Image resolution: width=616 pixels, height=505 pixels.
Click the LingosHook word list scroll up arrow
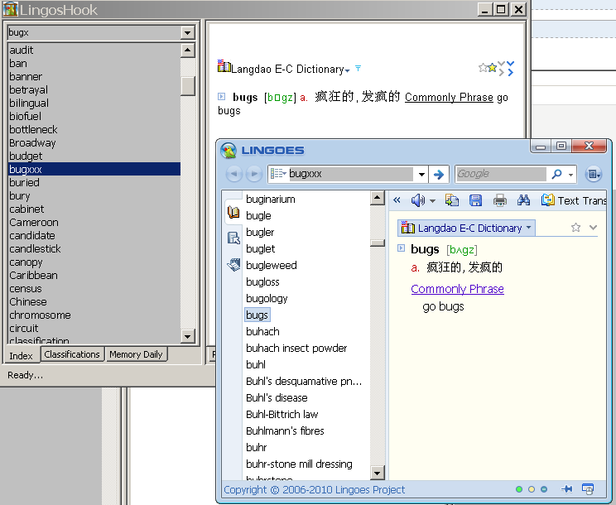188,50
